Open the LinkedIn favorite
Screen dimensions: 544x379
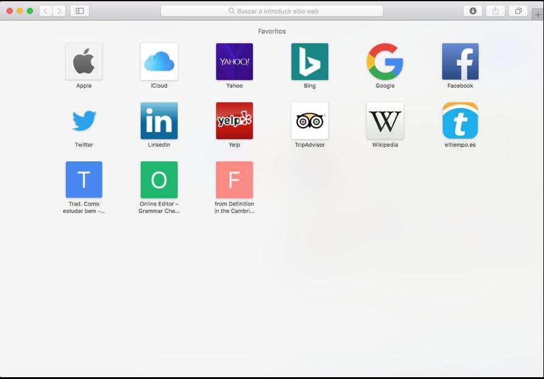[x=159, y=121]
